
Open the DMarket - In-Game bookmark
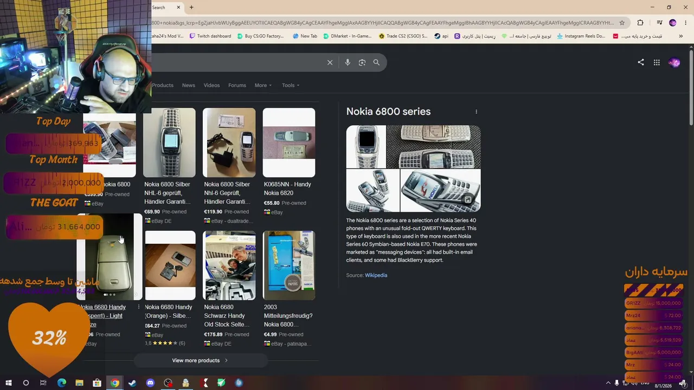point(347,36)
